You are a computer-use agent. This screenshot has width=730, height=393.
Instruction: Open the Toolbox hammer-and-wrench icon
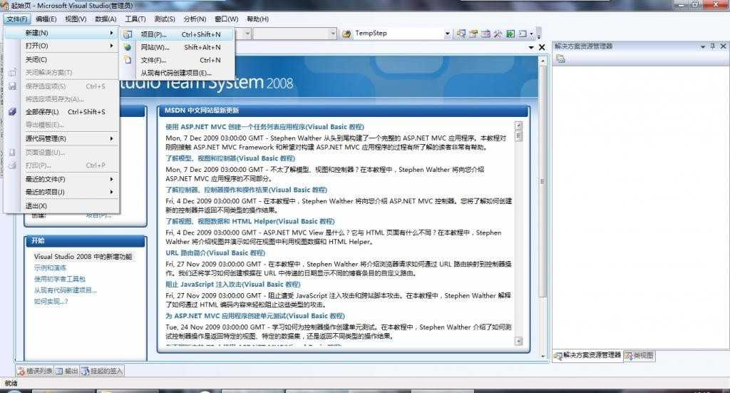click(498, 34)
